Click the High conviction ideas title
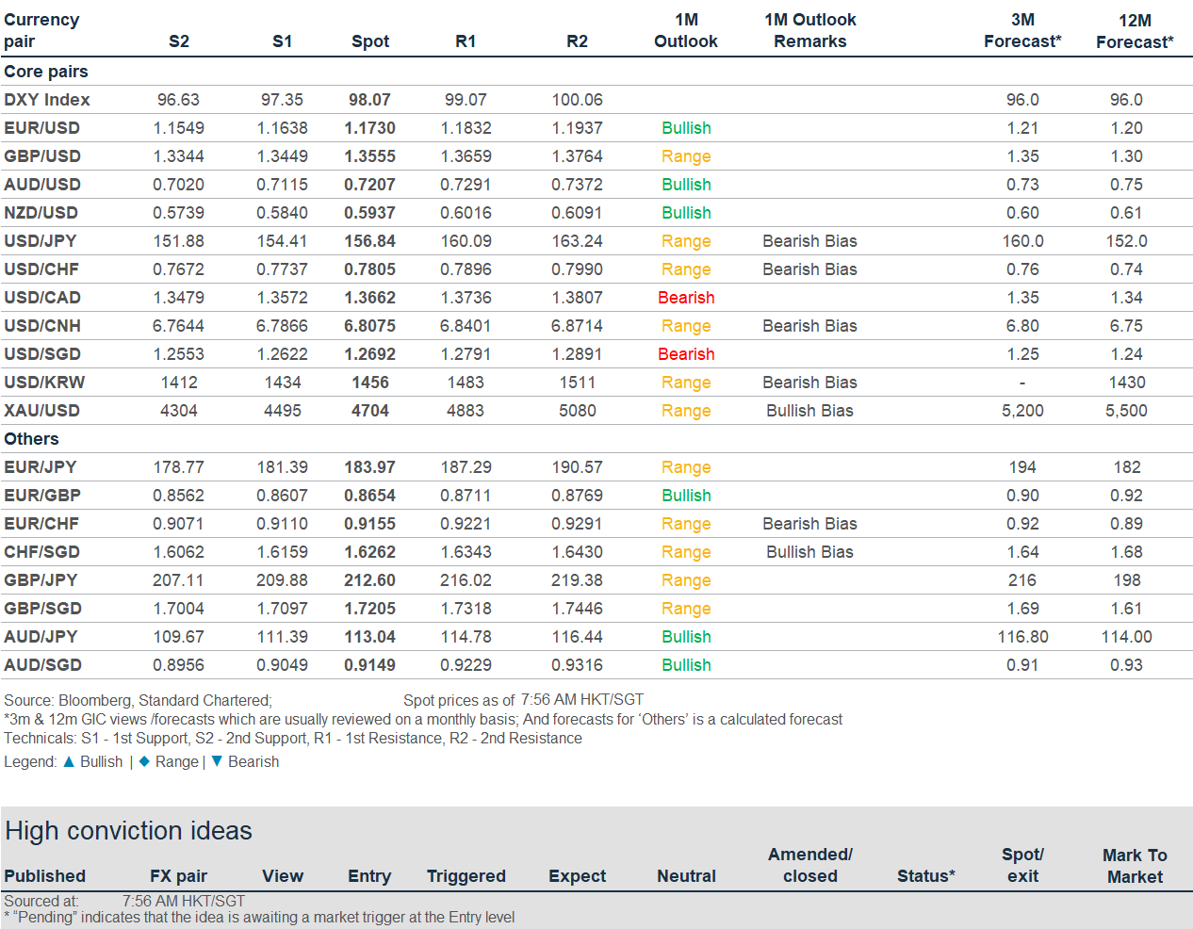1193x929 pixels. click(x=129, y=831)
